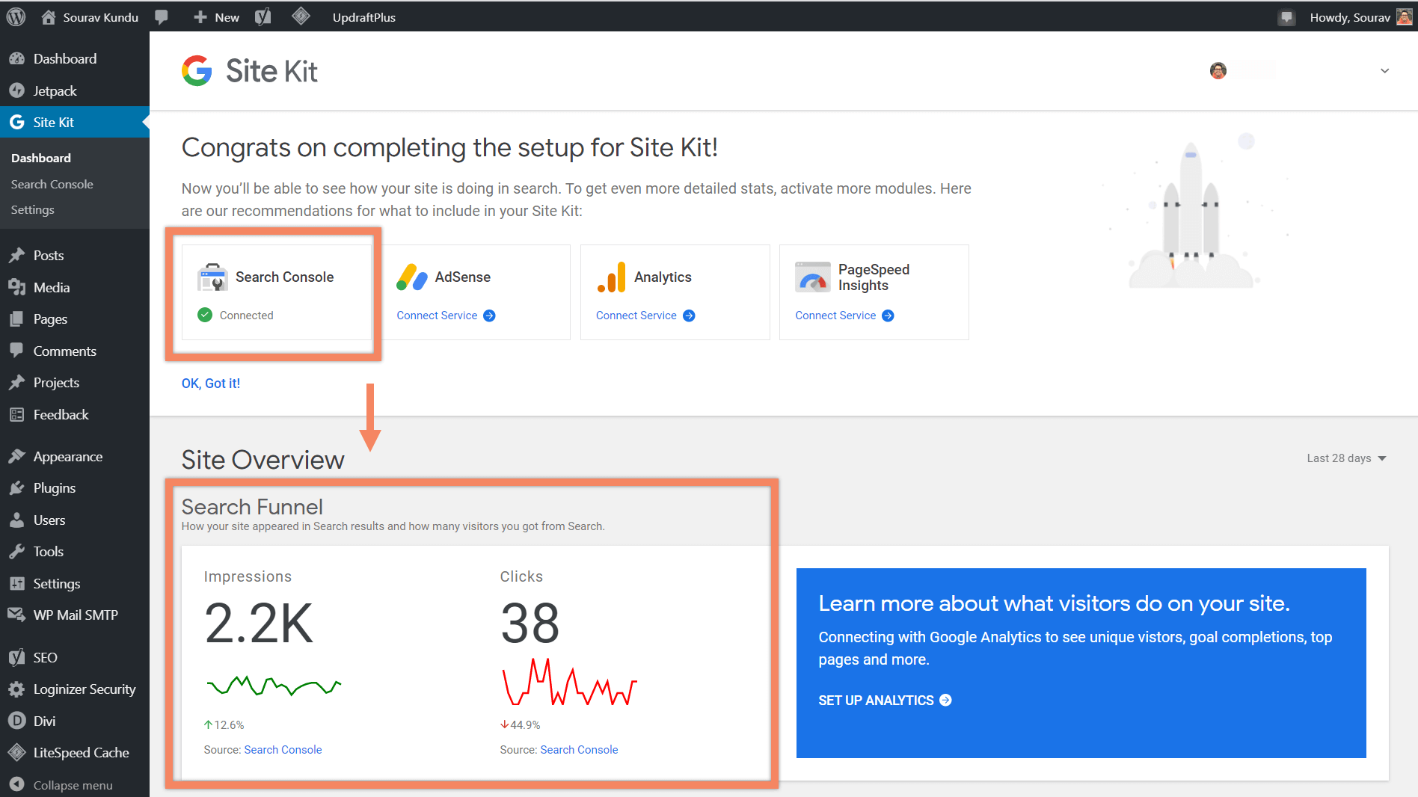
Task: Click the Search Console card icon
Action: tap(212, 277)
